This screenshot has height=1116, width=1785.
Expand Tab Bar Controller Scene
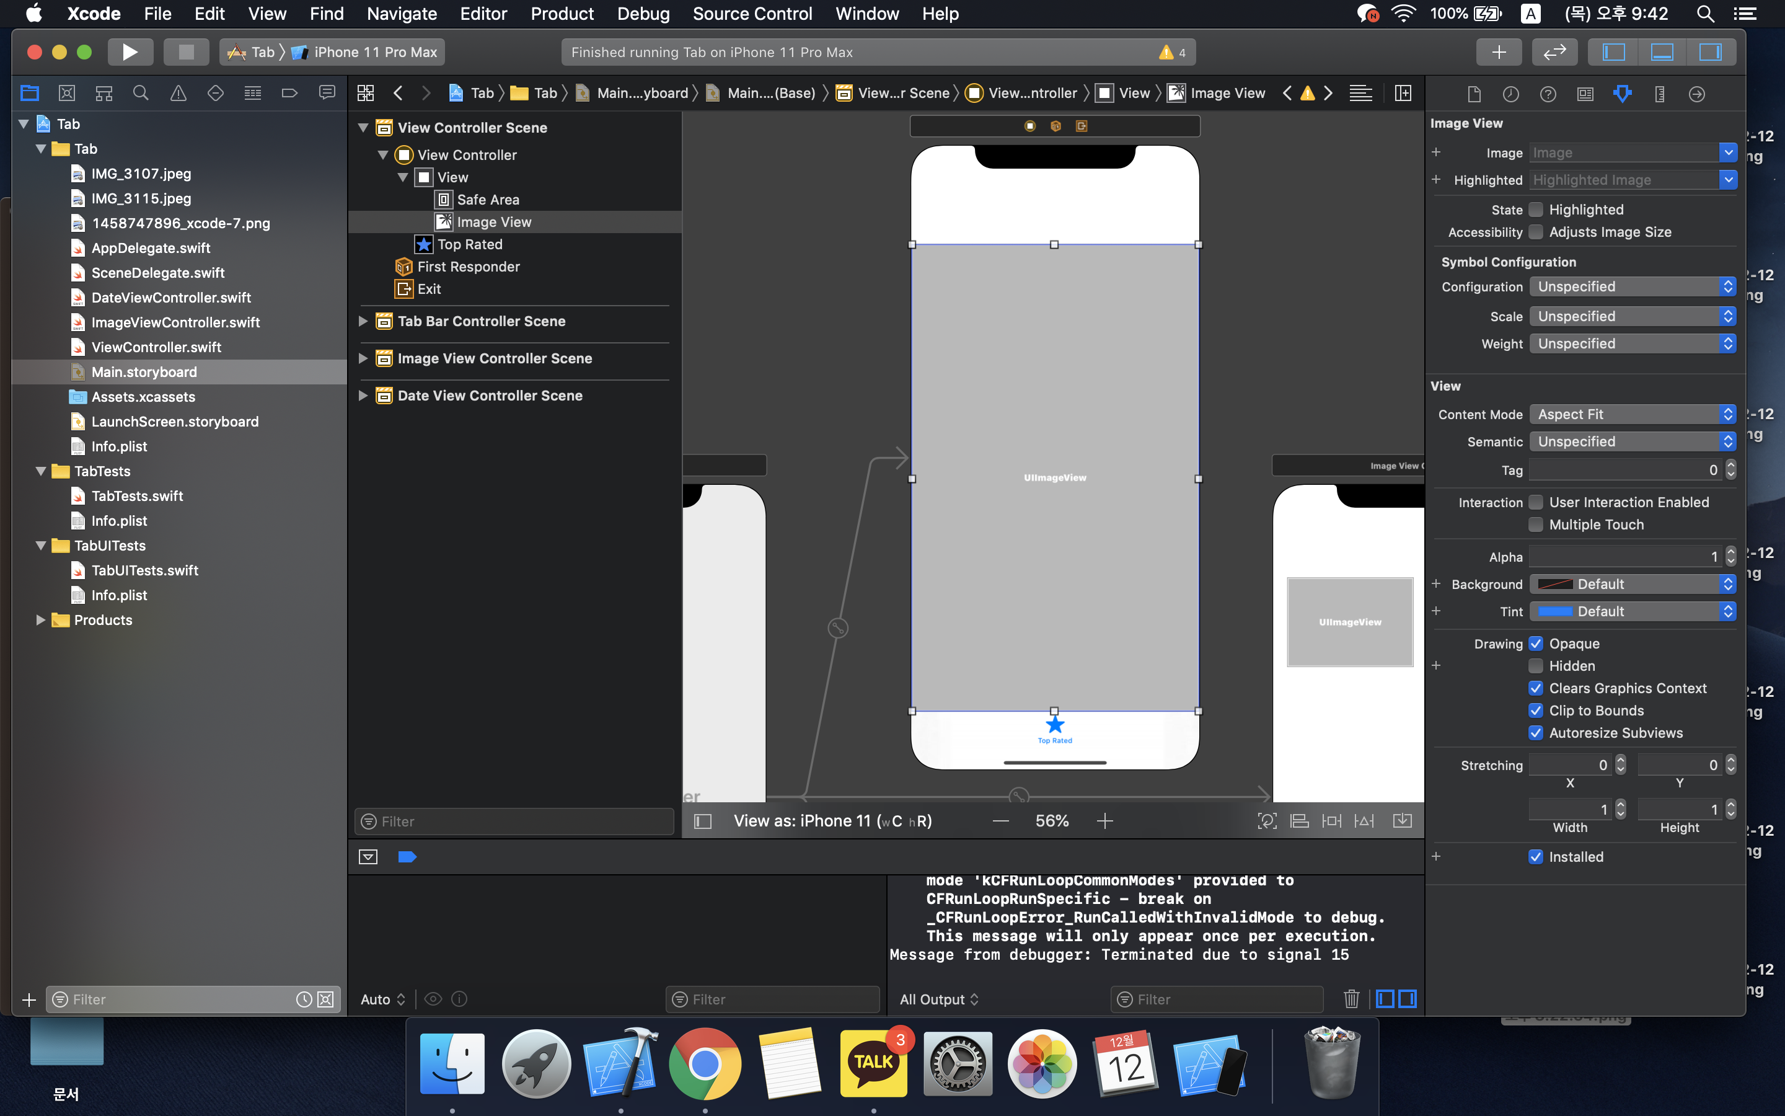363,321
